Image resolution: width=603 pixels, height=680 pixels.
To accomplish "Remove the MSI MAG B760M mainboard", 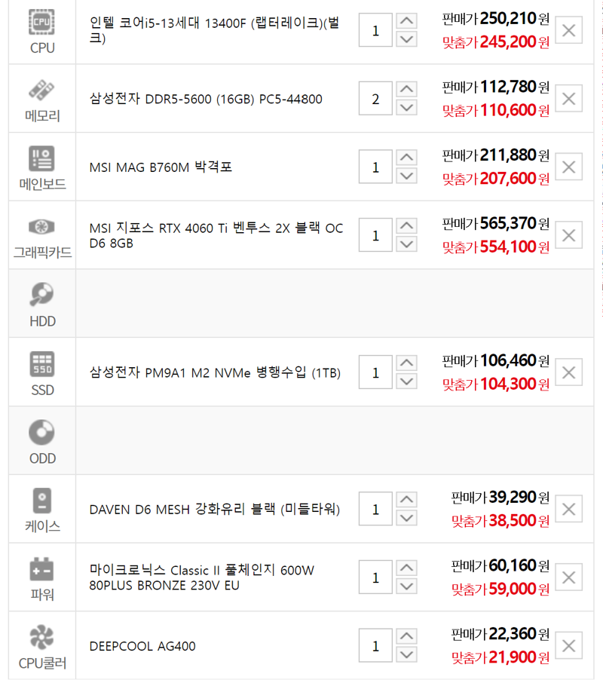I will click(x=569, y=167).
